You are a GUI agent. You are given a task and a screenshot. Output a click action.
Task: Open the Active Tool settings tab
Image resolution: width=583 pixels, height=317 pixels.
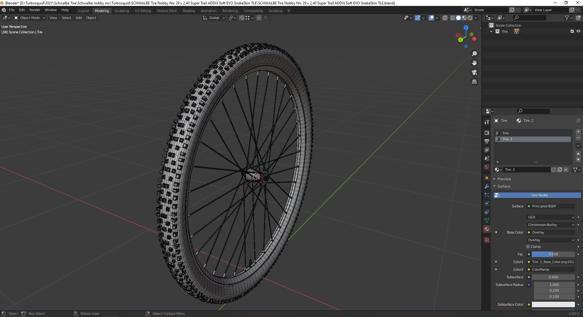(487, 122)
